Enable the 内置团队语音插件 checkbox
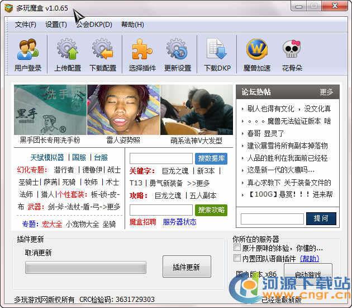The width and height of the screenshot is (352, 308). point(237,258)
